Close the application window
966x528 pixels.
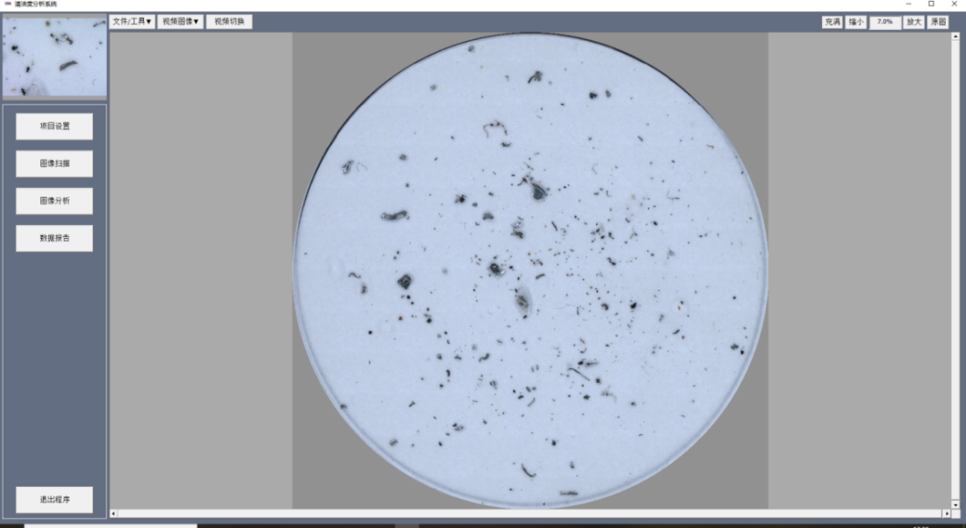coord(955,4)
